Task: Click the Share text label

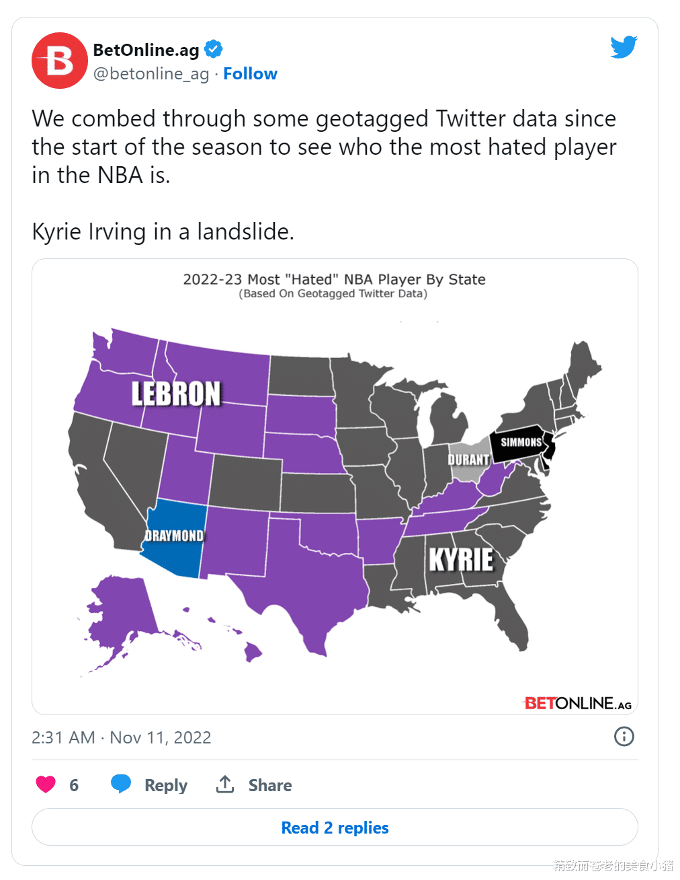Action: pyautogui.click(x=270, y=785)
